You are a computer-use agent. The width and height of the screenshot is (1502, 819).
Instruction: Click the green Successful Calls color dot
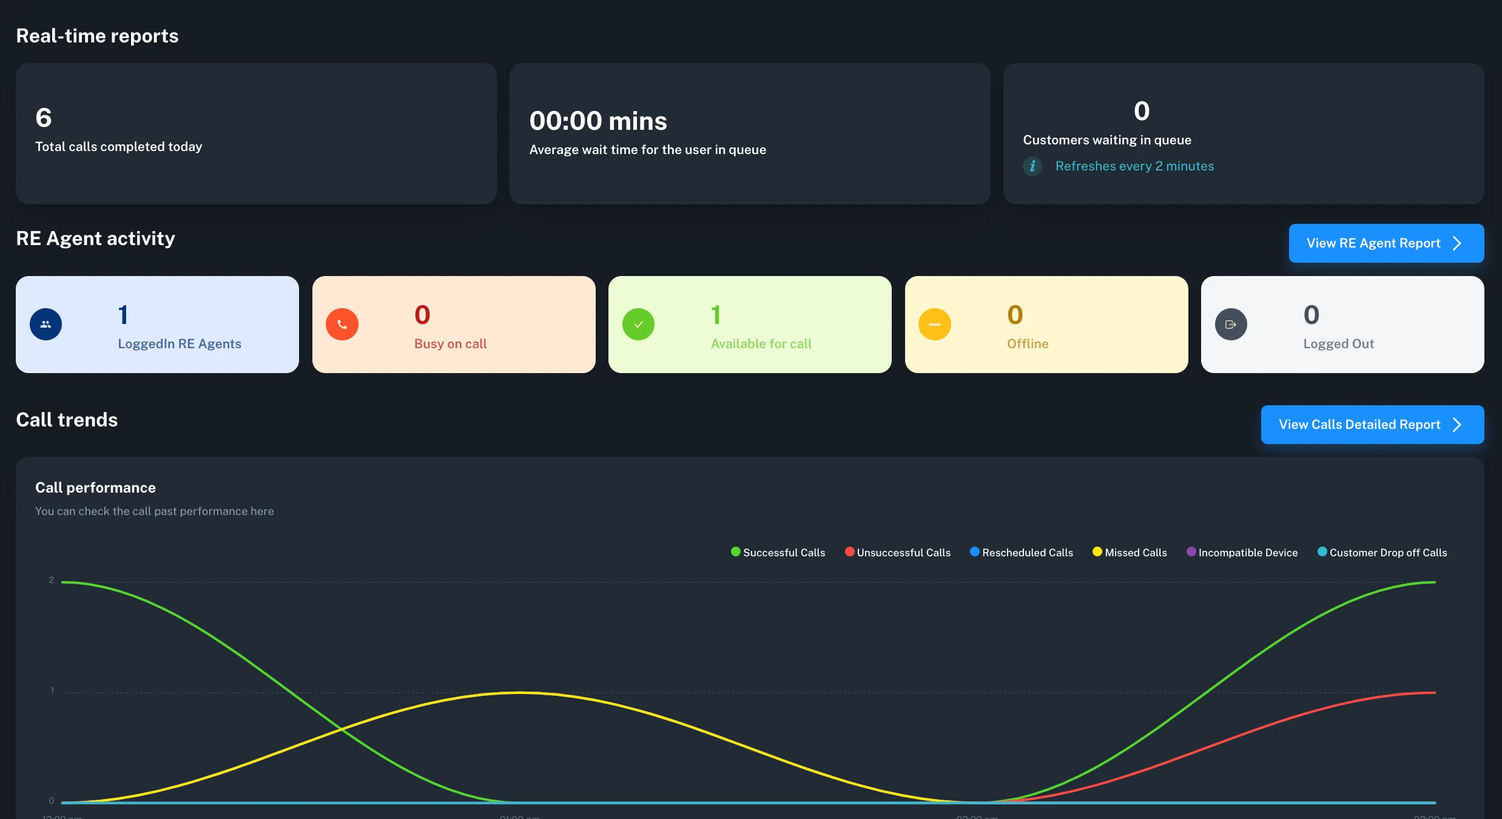point(736,551)
